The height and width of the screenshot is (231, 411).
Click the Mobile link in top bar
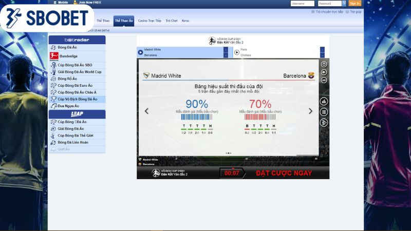click(x=61, y=3)
